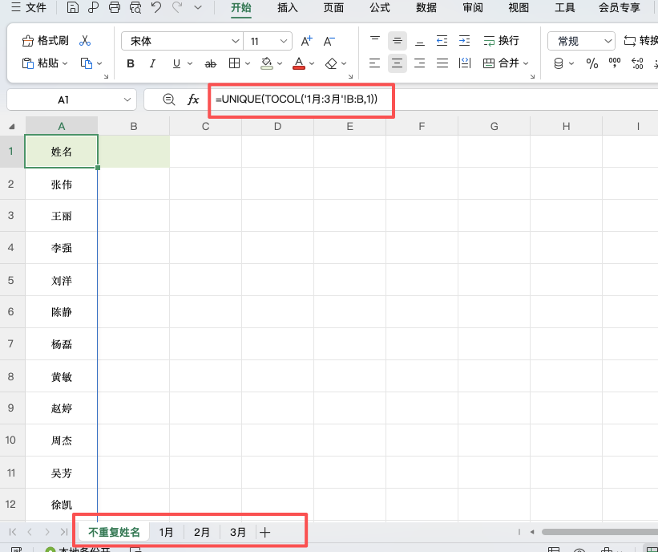Decrease font size with A- icon
This screenshot has width=658, height=552.
[329, 41]
